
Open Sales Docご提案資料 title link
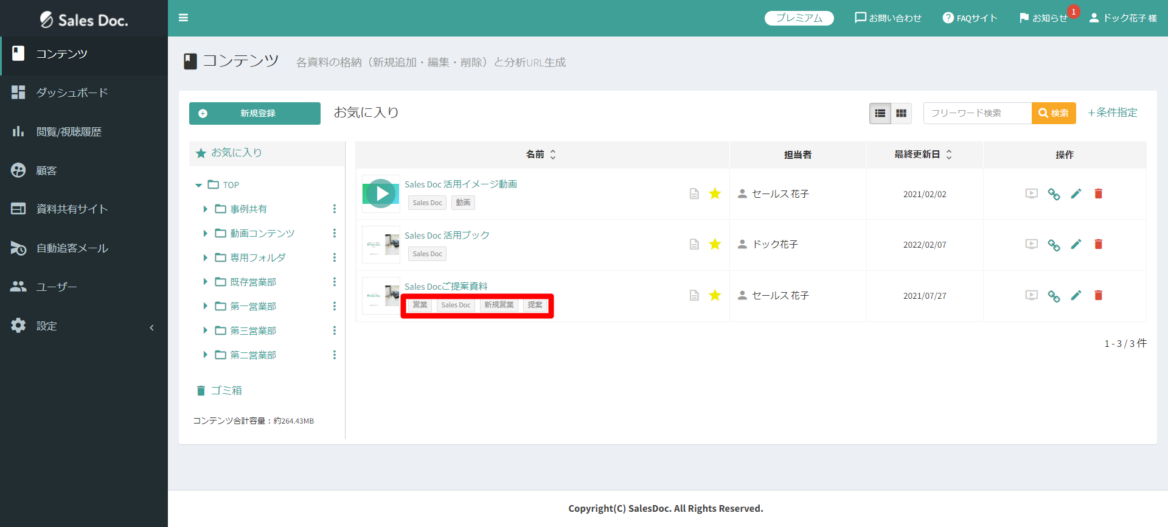(x=446, y=287)
